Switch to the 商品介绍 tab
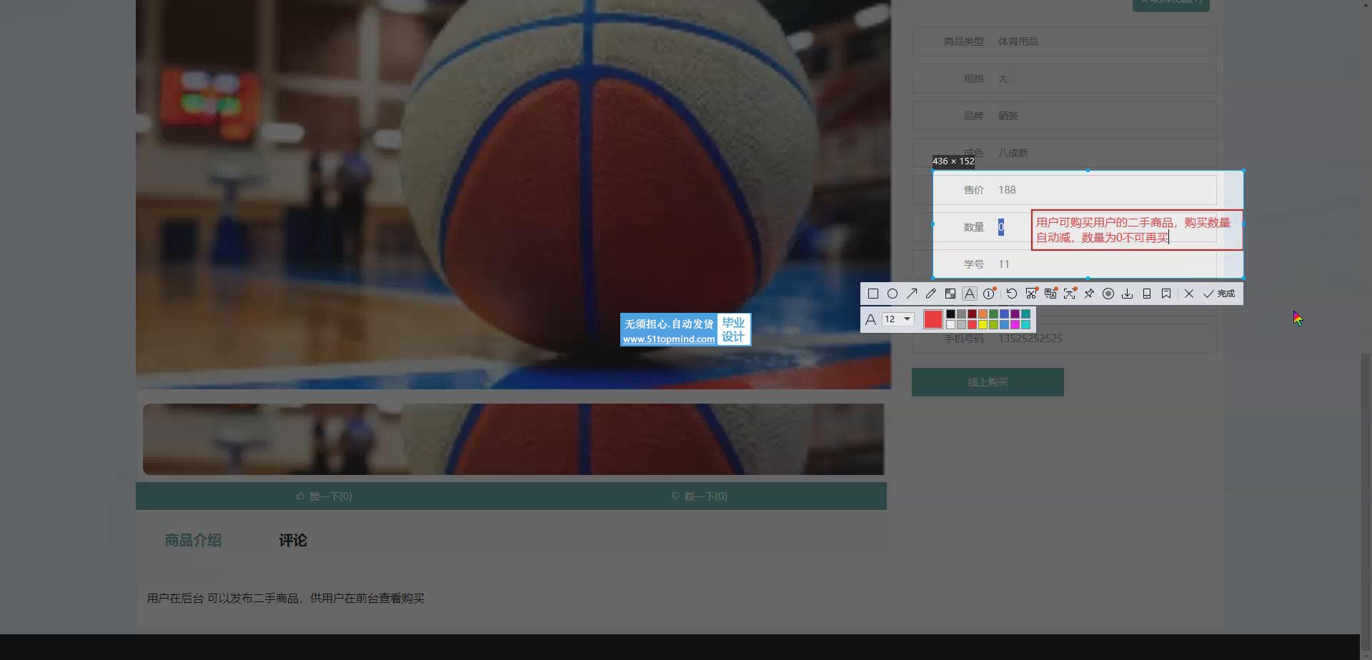Viewport: 1372px width, 660px height. coord(193,541)
